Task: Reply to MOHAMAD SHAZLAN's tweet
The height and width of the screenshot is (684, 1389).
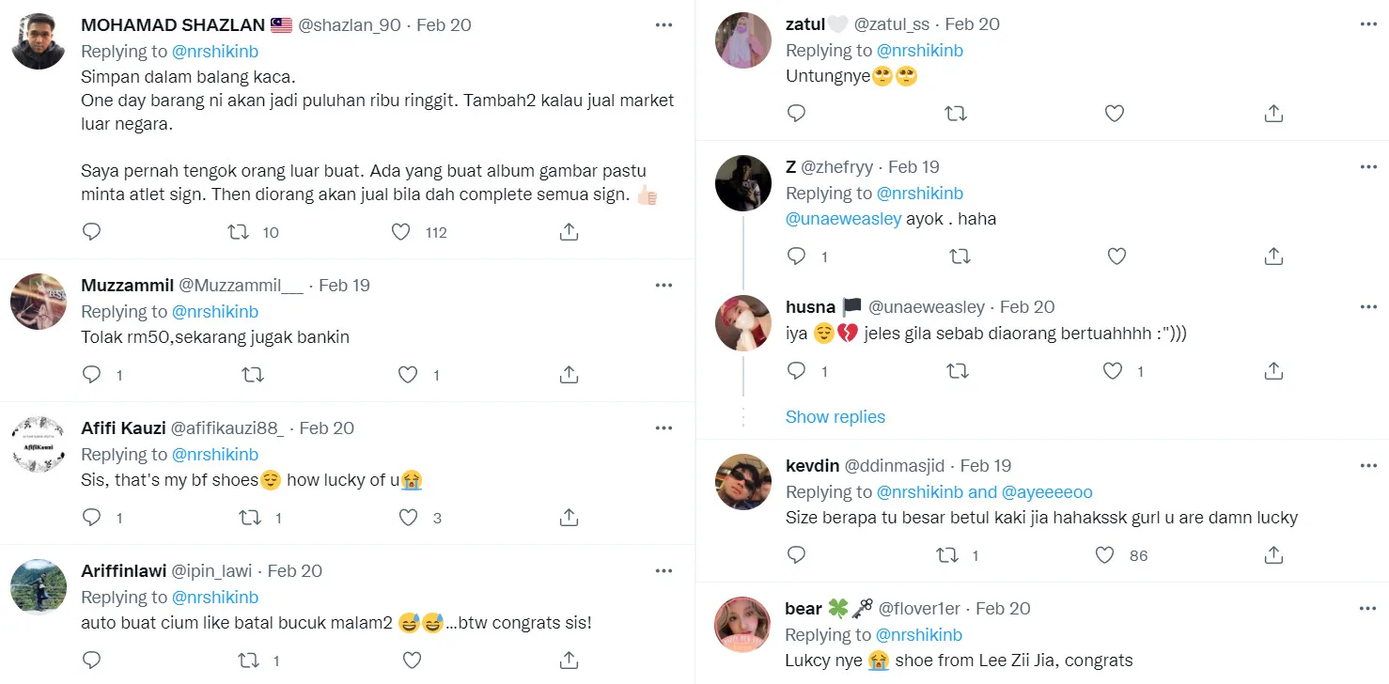Action: (91, 232)
